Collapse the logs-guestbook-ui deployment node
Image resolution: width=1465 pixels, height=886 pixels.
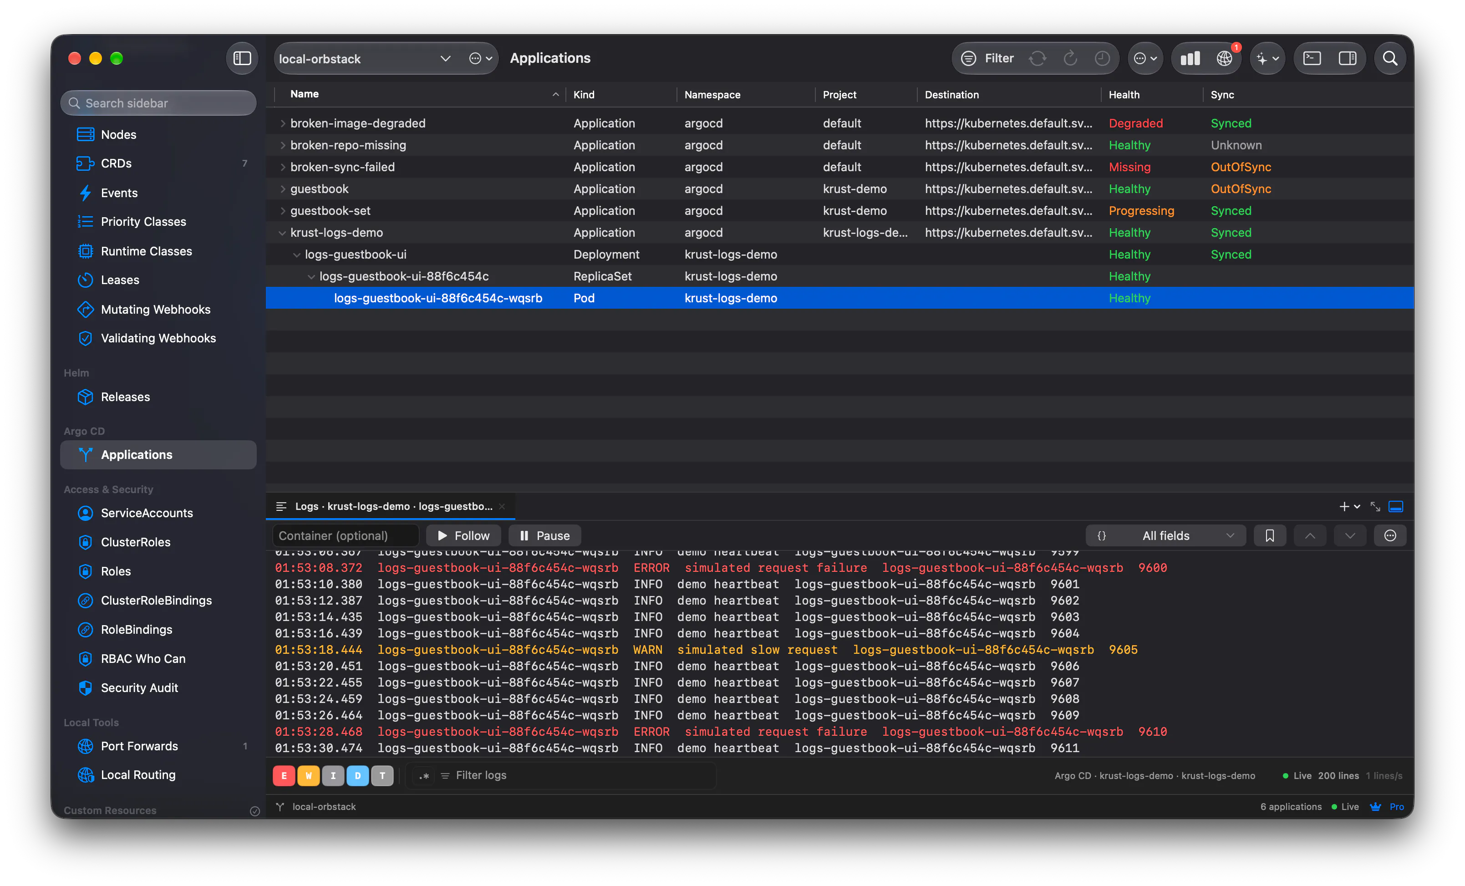coord(297,255)
